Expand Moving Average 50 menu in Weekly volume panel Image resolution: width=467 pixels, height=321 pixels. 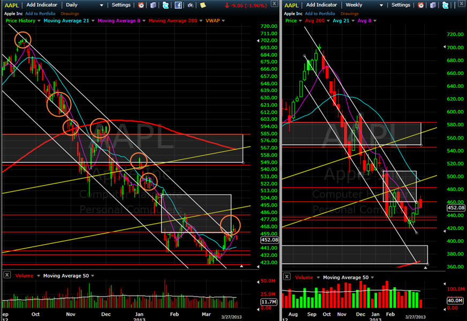pyautogui.click(x=372, y=278)
